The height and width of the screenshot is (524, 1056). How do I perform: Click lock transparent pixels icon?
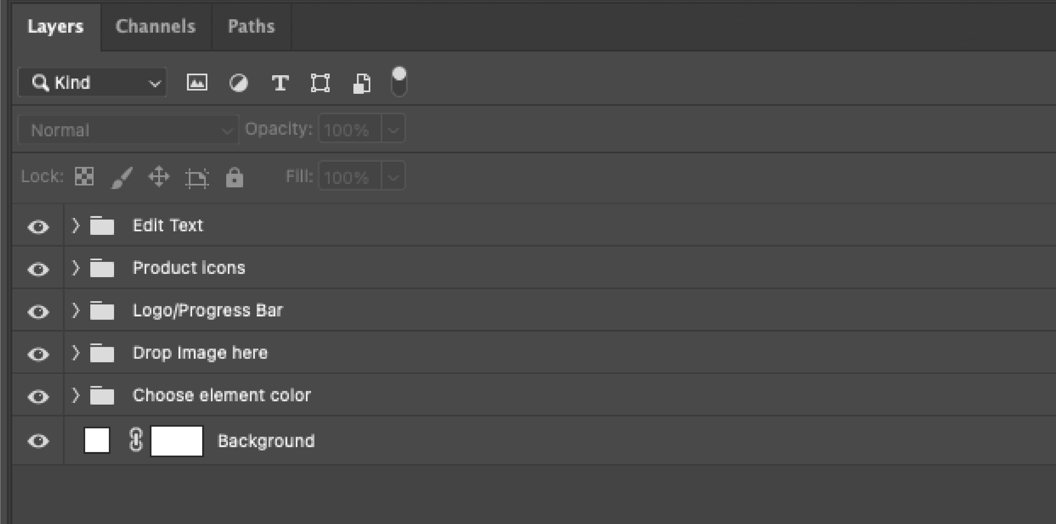point(84,176)
